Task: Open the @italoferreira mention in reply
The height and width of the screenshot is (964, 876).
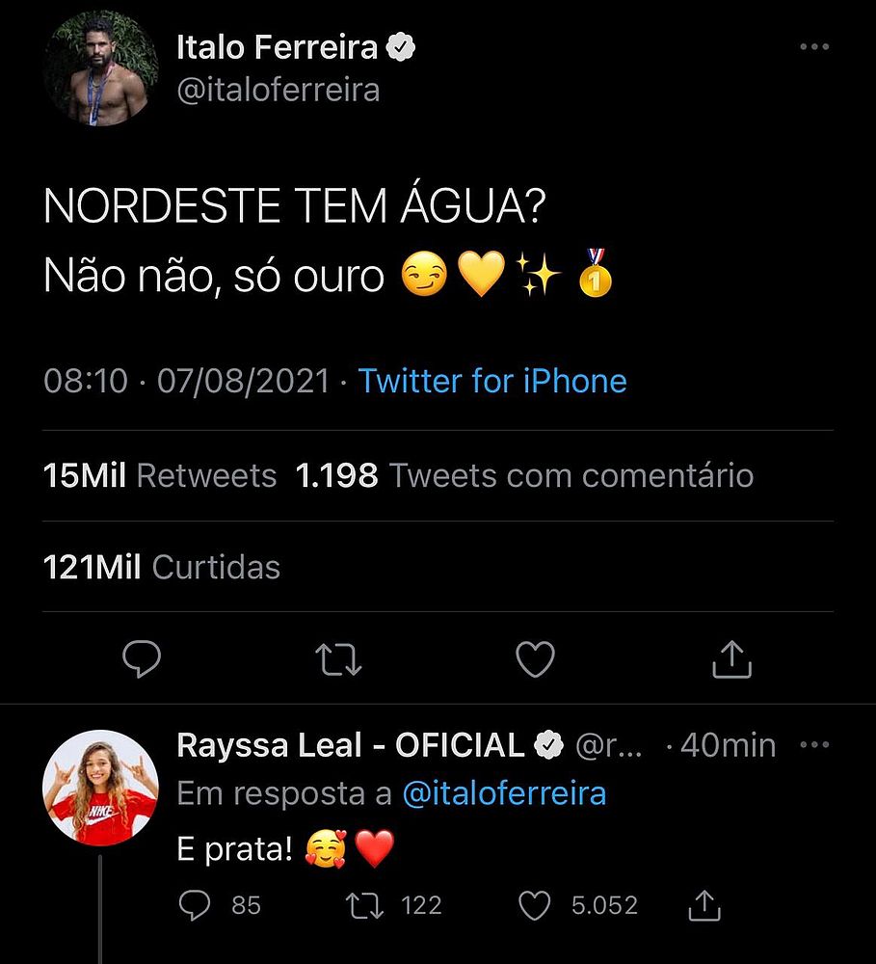Action: click(503, 793)
